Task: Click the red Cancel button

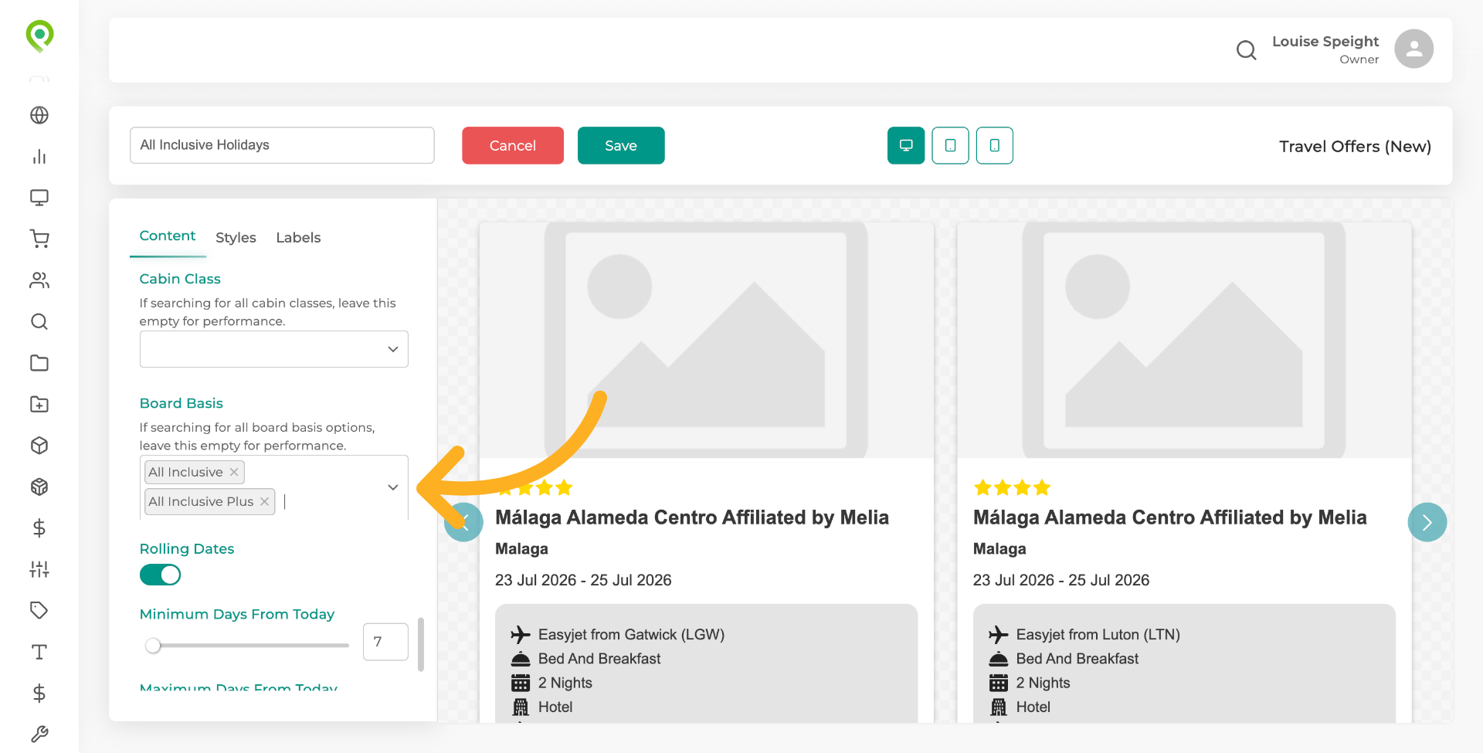Action: coord(513,145)
